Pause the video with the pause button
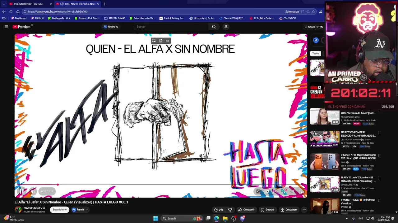Screen dimensions: 398x223 click(21, 191)
